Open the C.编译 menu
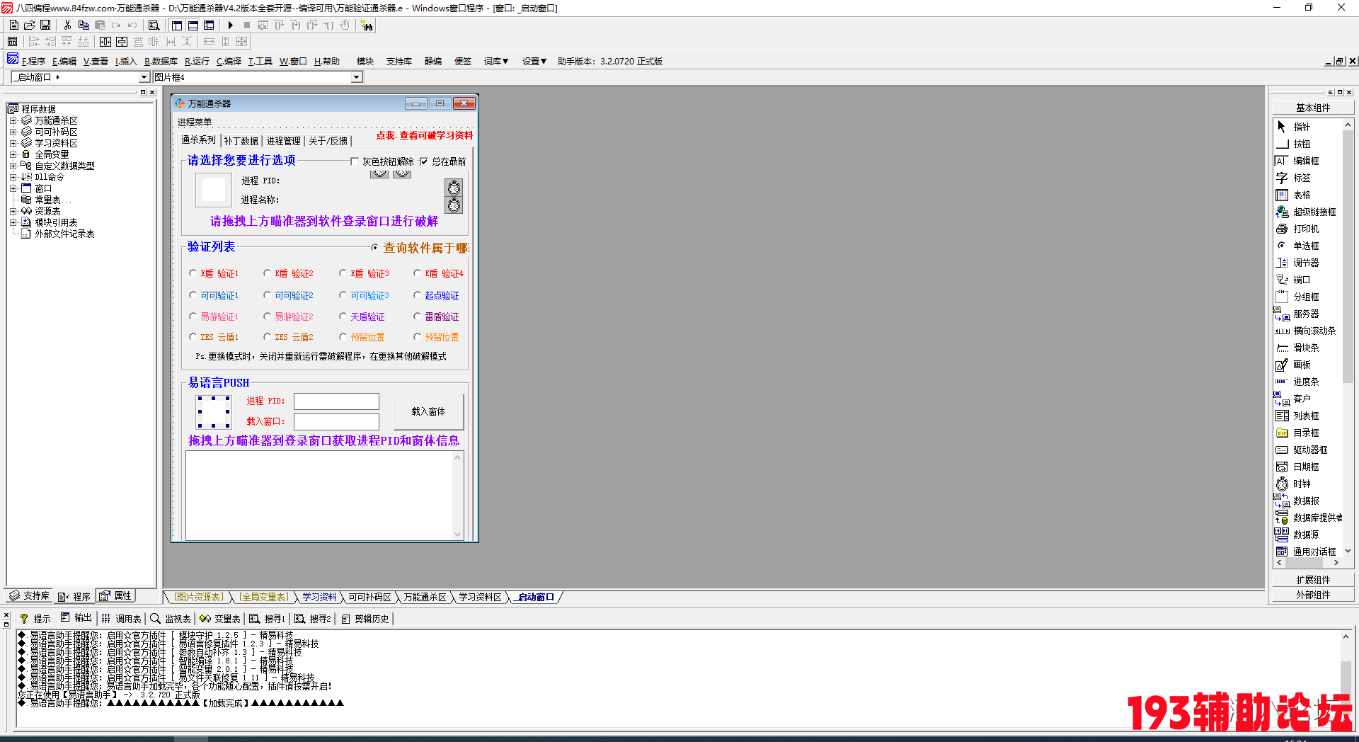Viewport: 1359px width, 742px height. click(229, 61)
